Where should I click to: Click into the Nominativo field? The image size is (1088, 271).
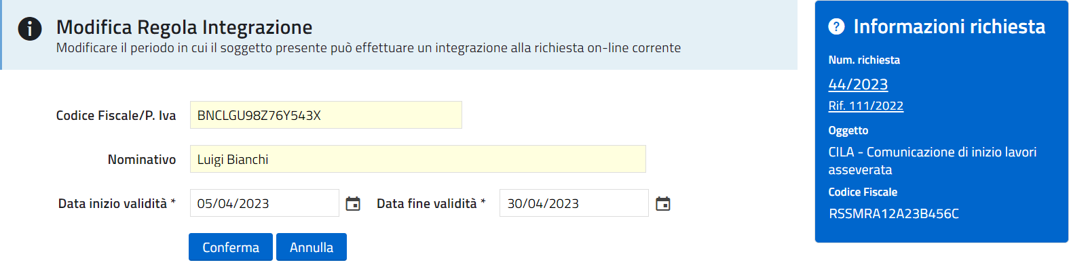coord(417,159)
